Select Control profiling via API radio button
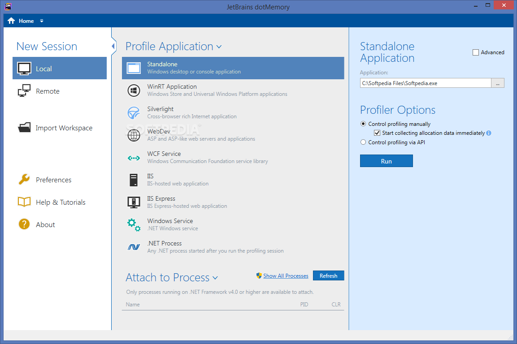 pyautogui.click(x=363, y=142)
